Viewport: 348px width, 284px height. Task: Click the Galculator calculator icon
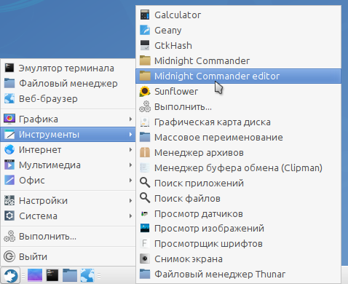click(145, 15)
